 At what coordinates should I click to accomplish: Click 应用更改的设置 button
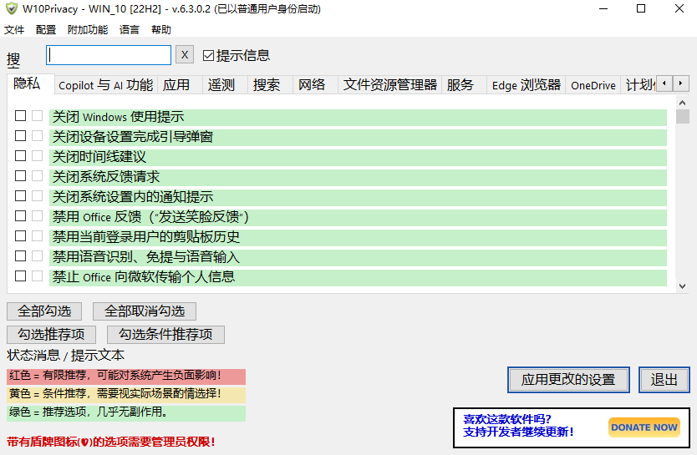[x=568, y=380]
